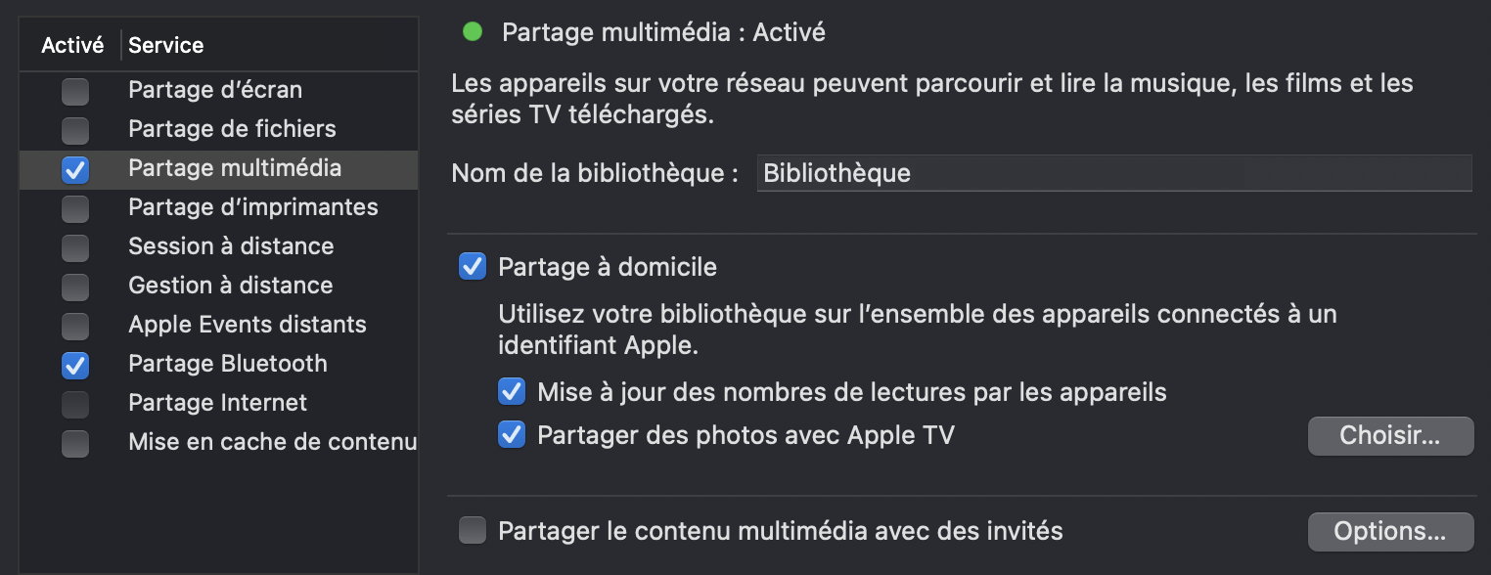The width and height of the screenshot is (1491, 575).
Task: Open the Options… button
Action: tap(1390, 532)
